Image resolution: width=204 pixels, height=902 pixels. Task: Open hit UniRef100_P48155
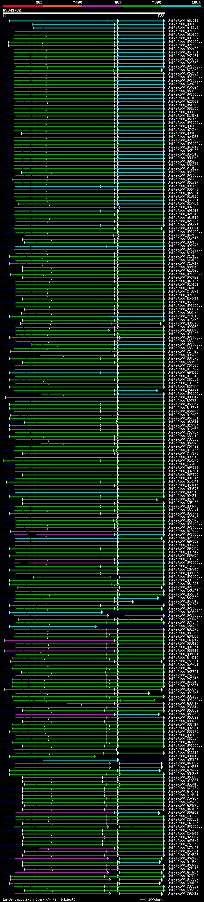click(183, 168)
